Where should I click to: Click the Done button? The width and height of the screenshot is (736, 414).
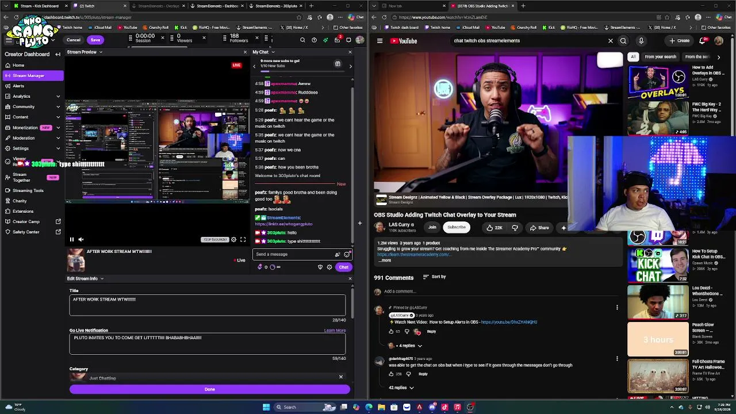pos(210,389)
